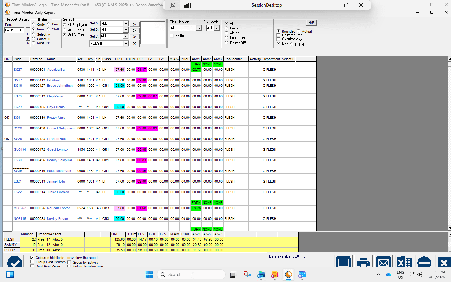
Task: Select the Code order radio button
Action: (34, 24)
